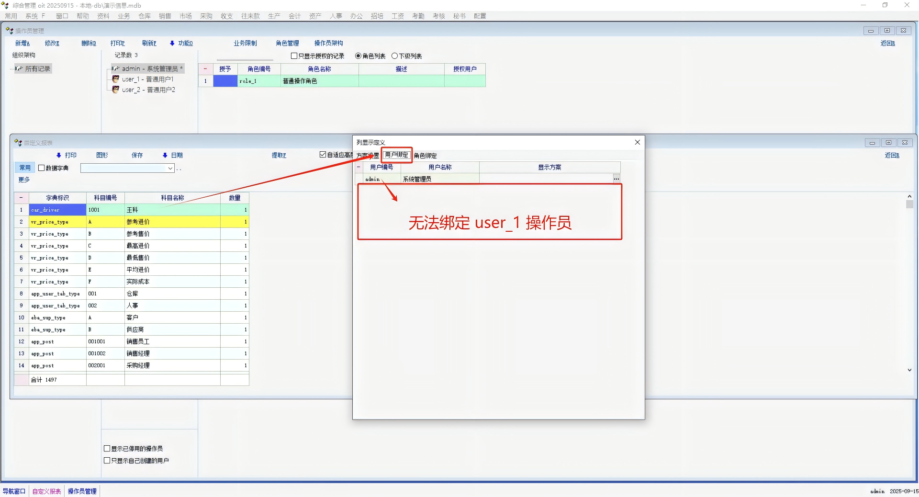Click the 自定义报表 window icon

pos(18,143)
